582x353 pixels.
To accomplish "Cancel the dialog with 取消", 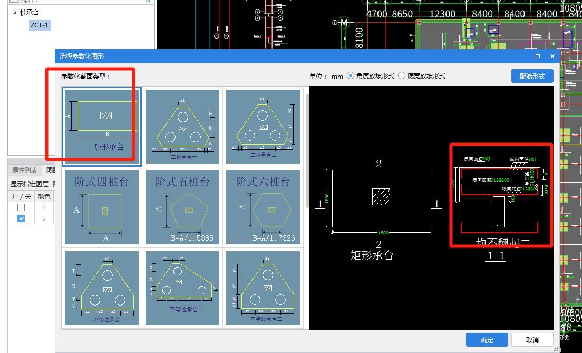I will (x=532, y=340).
